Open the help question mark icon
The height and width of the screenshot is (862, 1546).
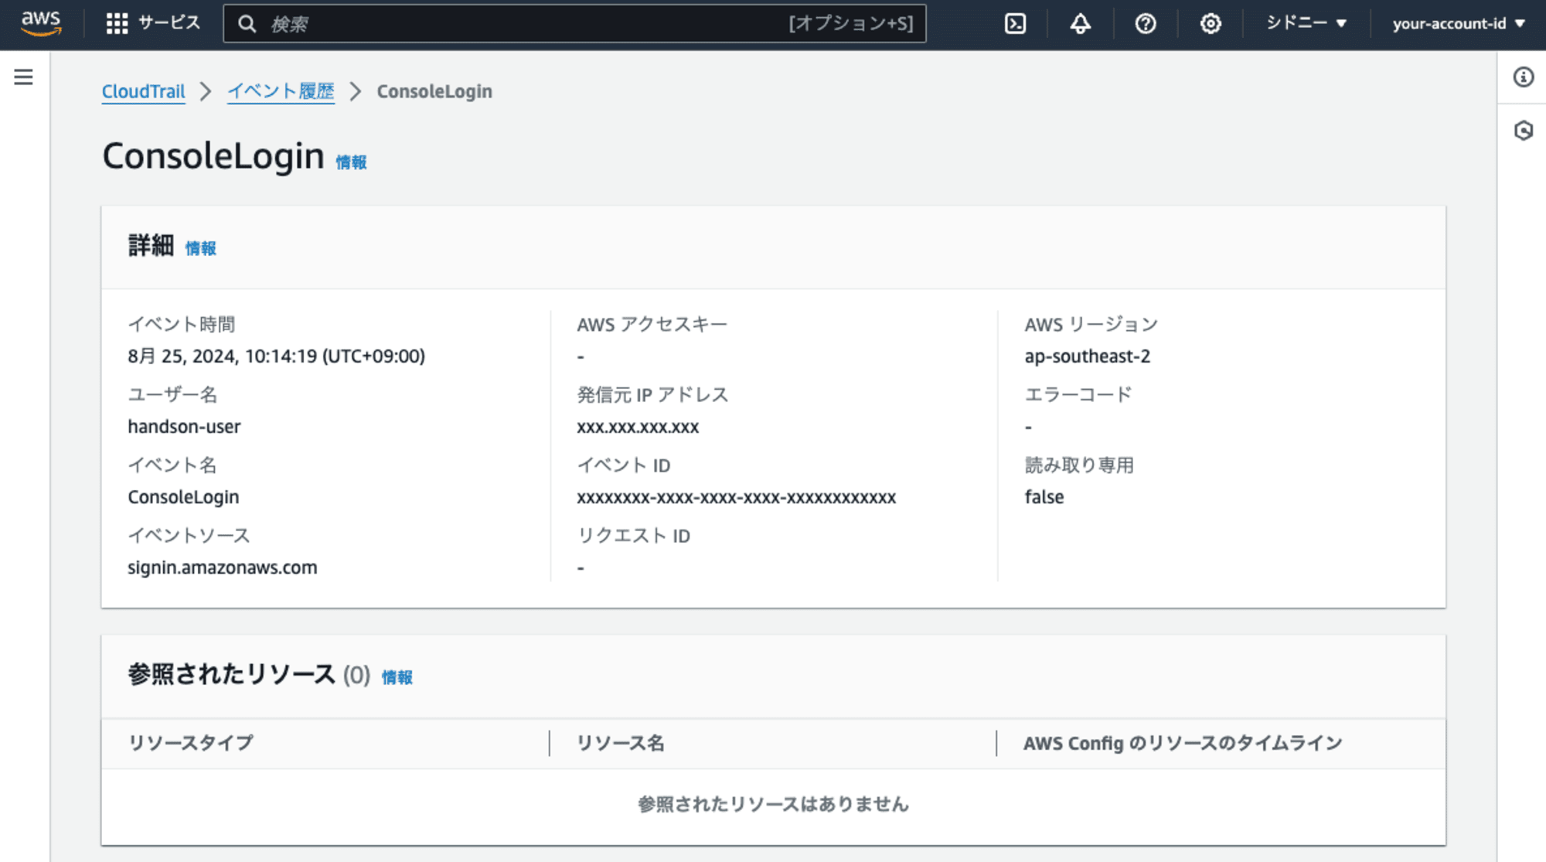pos(1145,24)
